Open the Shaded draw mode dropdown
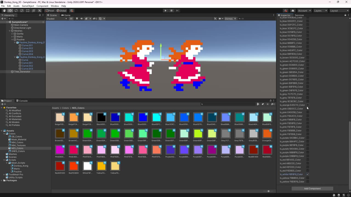This screenshot has height=197, width=351. click(x=57, y=19)
